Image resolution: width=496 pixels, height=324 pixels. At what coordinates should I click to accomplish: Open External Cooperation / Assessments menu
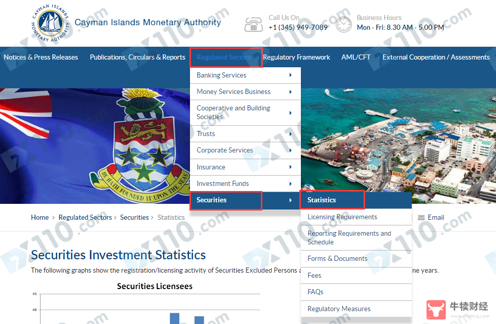click(x=436, y=58)
